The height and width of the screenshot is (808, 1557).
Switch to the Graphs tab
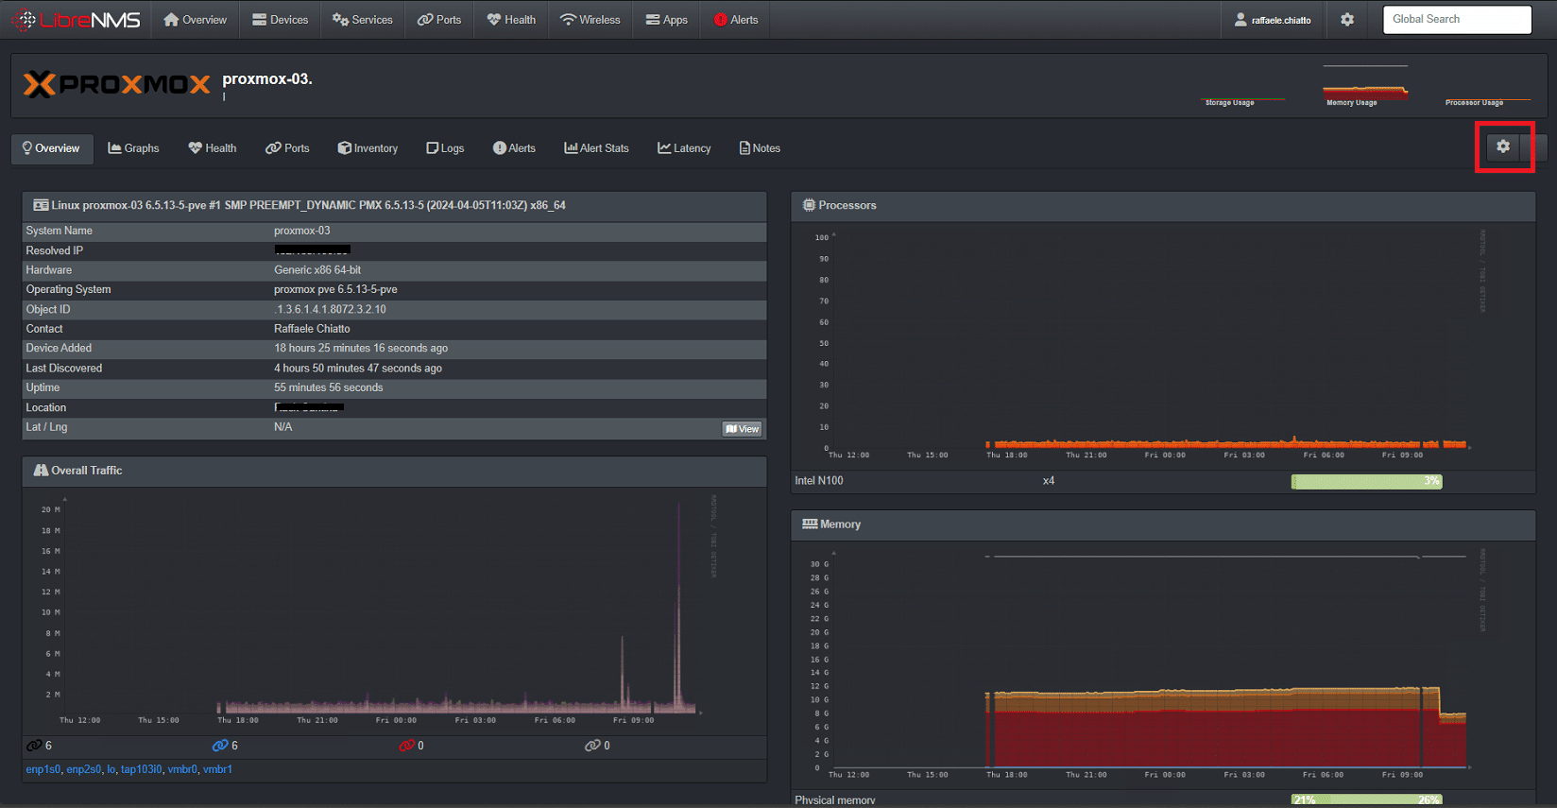[x=133, y=148]
